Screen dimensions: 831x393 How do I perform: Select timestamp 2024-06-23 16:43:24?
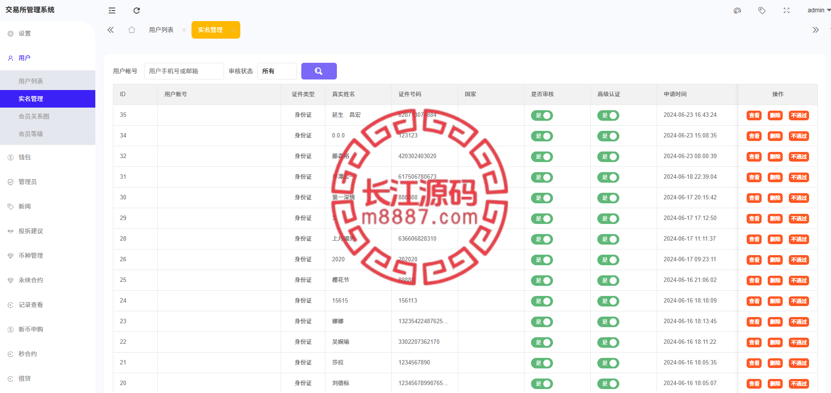[690, 115]
